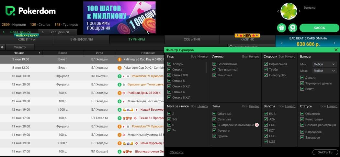Click the Игры list scrollbar
This screenshot has height=157, width=340.
pos(206,67)
